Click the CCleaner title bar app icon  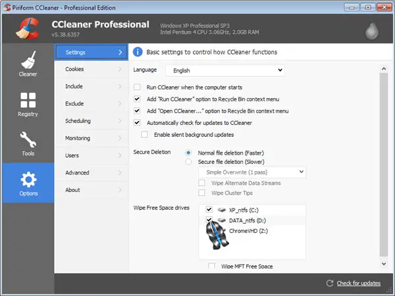coord(7,7)
